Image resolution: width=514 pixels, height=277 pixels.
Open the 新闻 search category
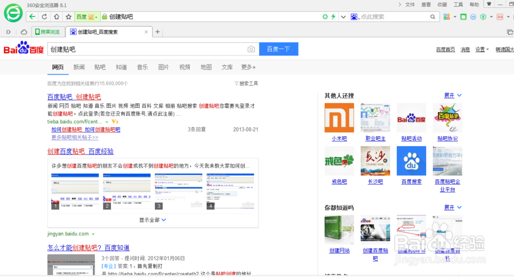[79, 67]
